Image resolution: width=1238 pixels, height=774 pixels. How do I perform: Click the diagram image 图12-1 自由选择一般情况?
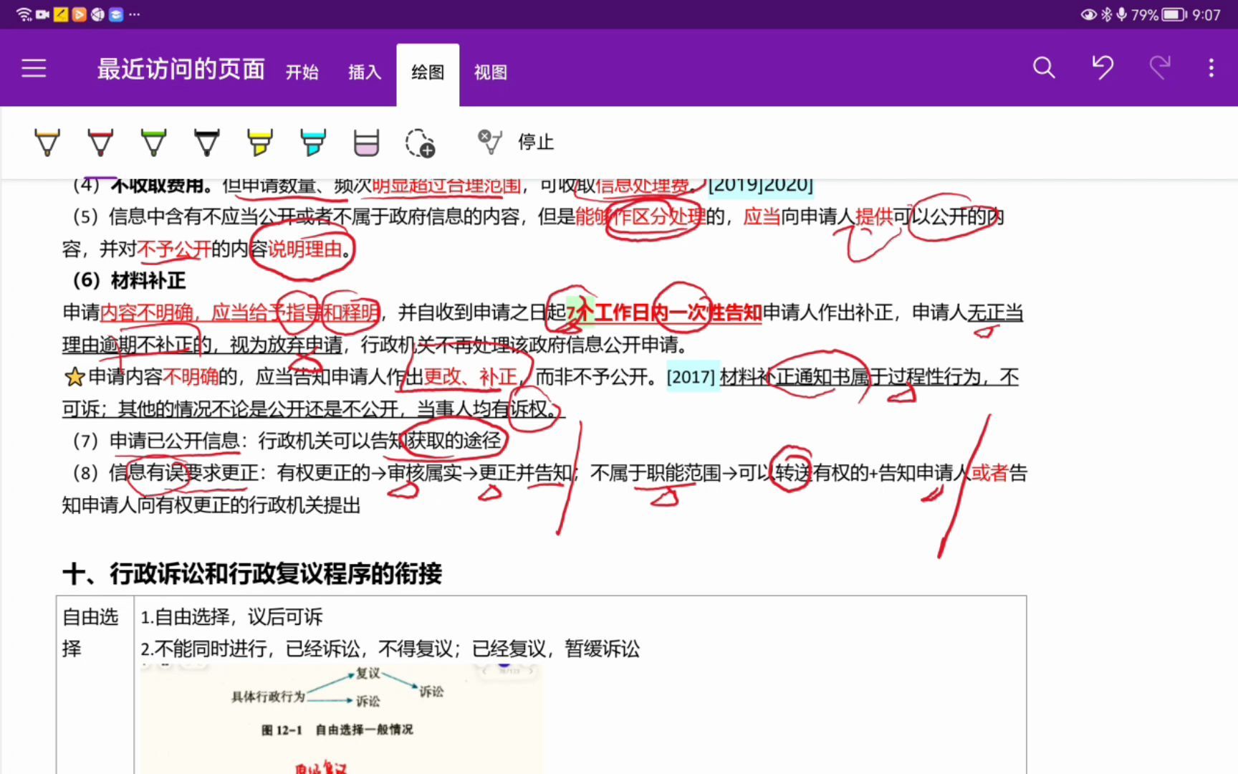click(x=340, y=719)
